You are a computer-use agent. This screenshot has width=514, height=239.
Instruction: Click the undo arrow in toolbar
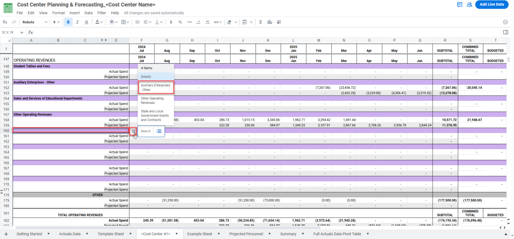coord(5,22)
